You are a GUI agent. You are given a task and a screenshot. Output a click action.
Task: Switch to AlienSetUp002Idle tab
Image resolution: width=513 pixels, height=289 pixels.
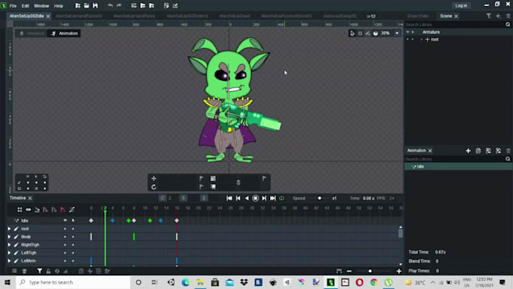26,16
